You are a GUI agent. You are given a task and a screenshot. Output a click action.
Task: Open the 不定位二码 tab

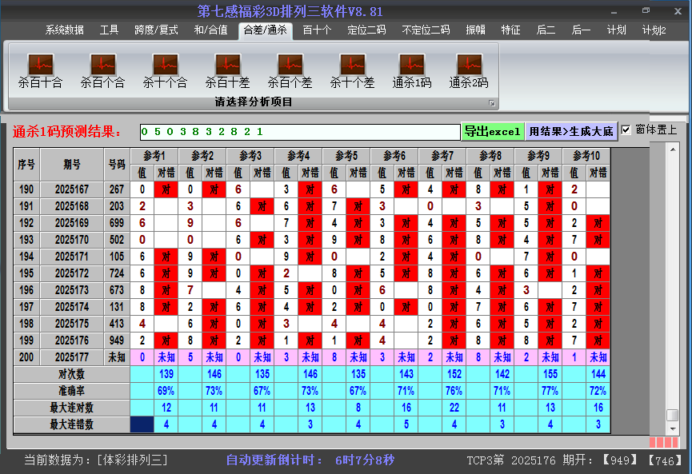click(426, 30)
